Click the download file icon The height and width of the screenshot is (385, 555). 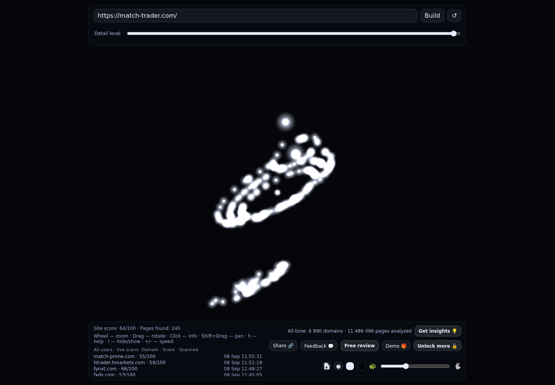click(x=327, y=366)
